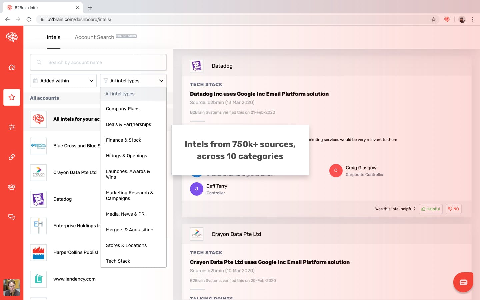480x300 pixels.
Task: Bookmark this page with star icon
Action: pos(434,19)
